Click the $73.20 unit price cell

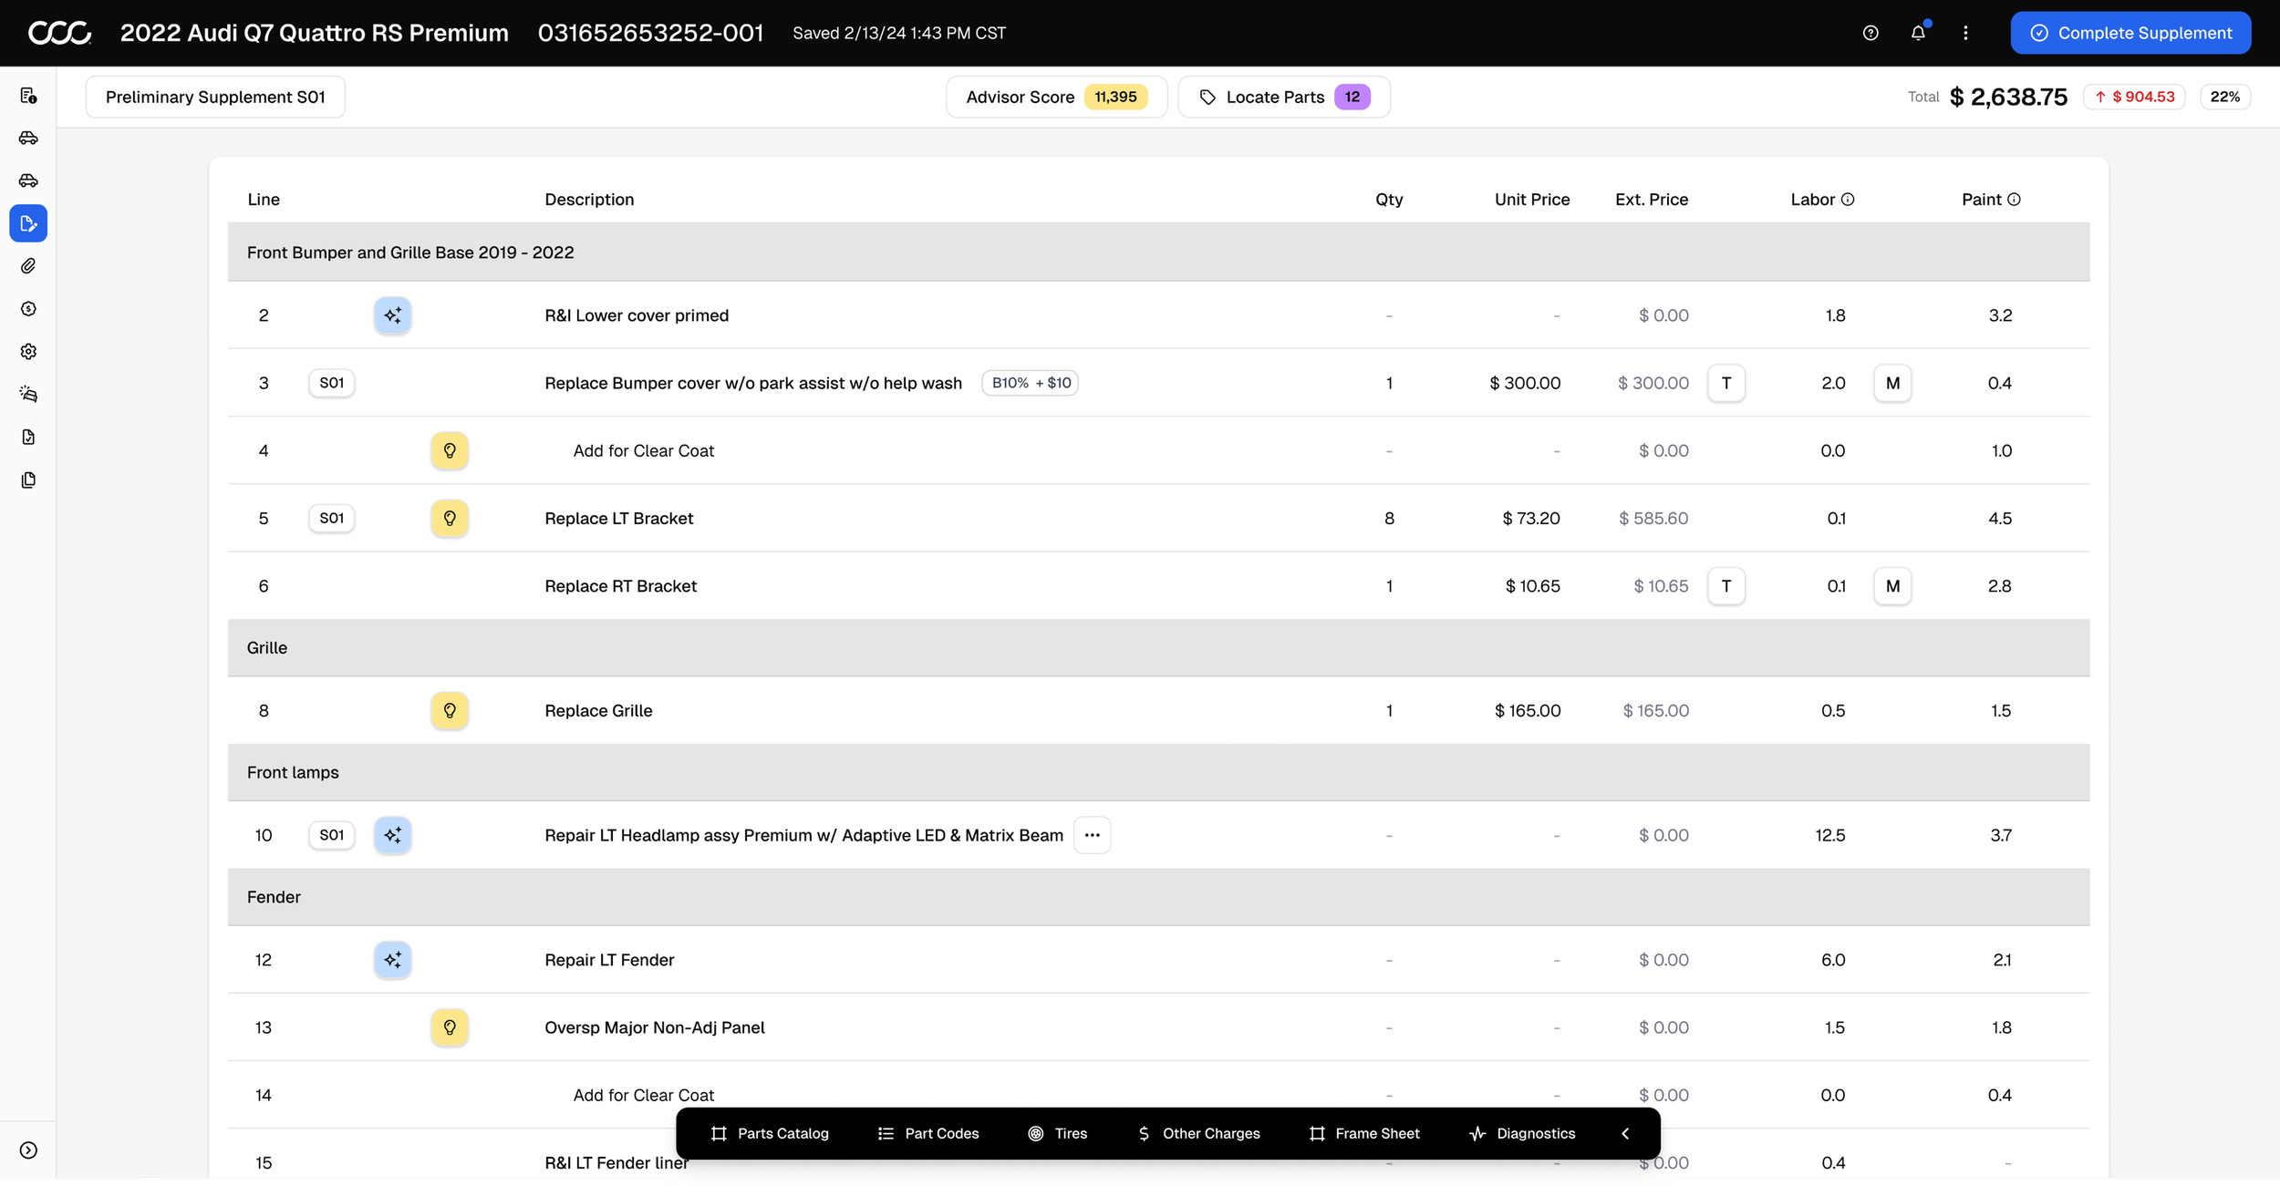point(1531,519)
